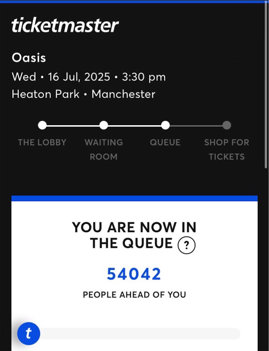Select the Waiting Room step dot
The height and width of the screenshot is (351, 269).
click(104, 125)
